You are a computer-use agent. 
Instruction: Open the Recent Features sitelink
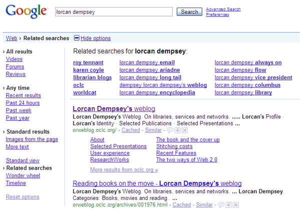click(x=176, y=153)
